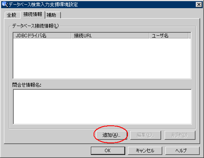
Task: Click the dialog title bar application icon
Action: click(x=5, y=4)
